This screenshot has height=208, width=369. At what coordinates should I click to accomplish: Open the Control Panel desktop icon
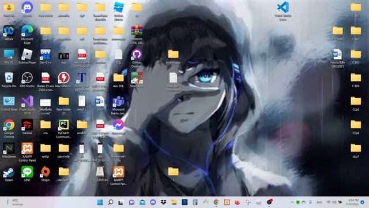click(x=9, y=103)
